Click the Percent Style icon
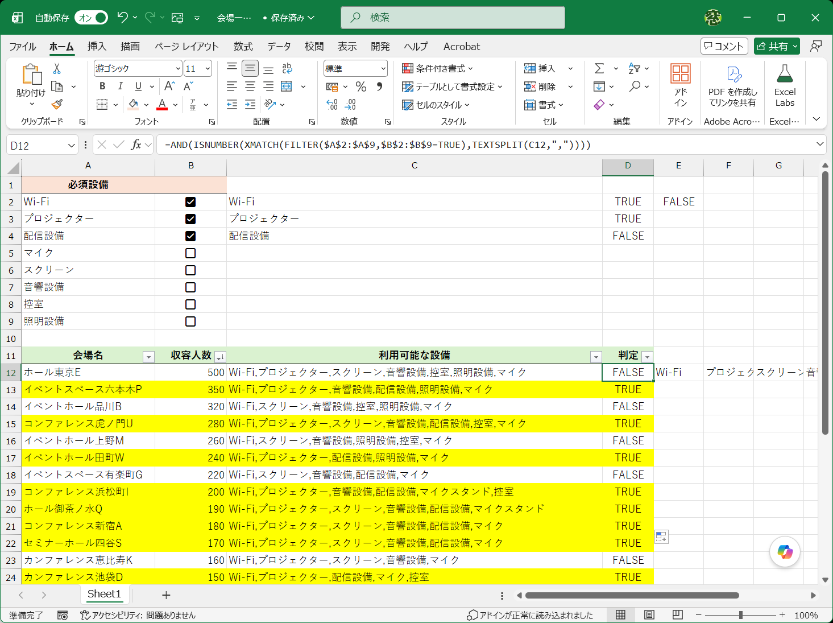The width and height of the screenshot is (833, 623). [361, 86]
